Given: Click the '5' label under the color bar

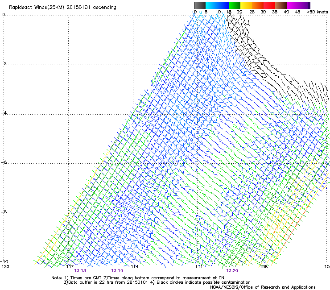Looking at the screenshot, I should coord(206,12).
